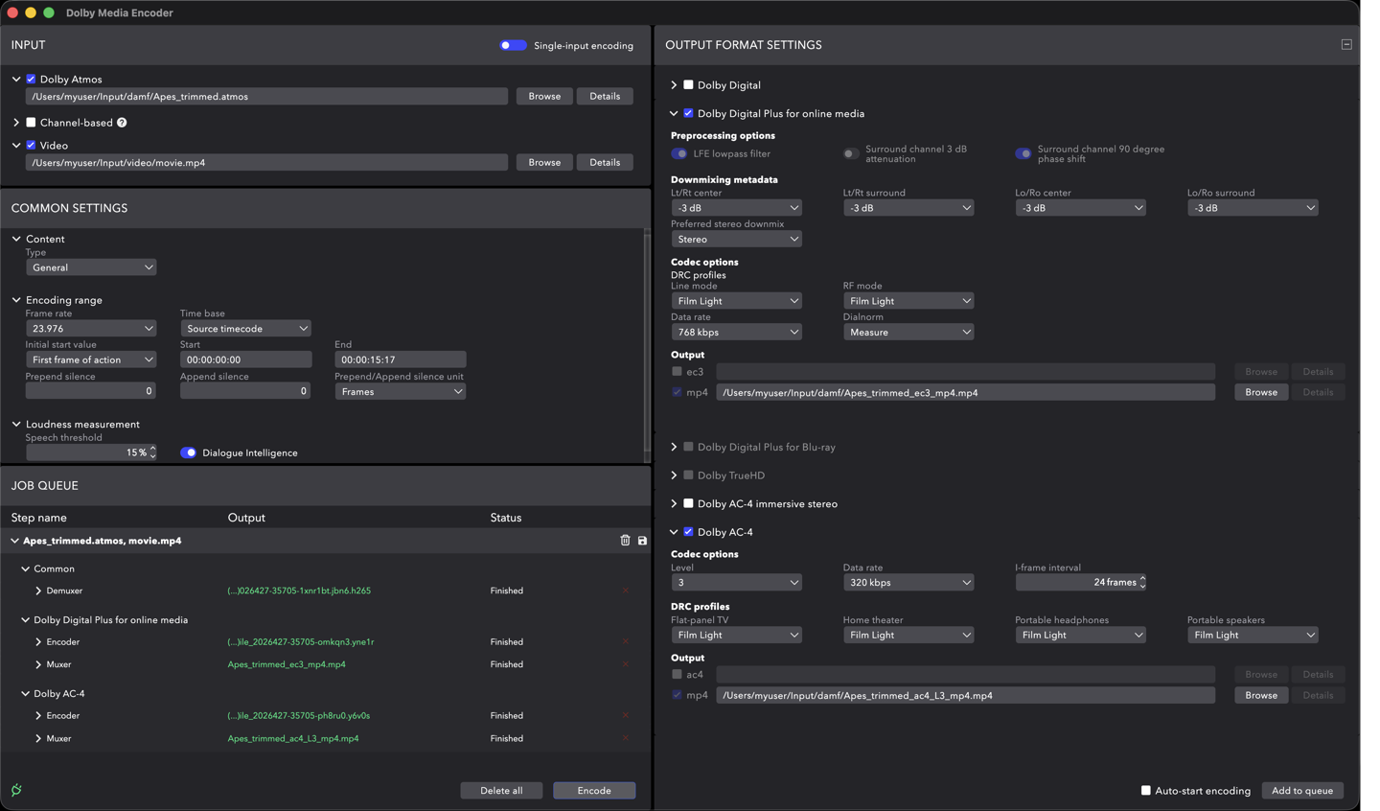Toggle Dialogue Intelligence switch
This screenshot has width=1380, height=811.
pyautogui.click(x=188, y=452)
